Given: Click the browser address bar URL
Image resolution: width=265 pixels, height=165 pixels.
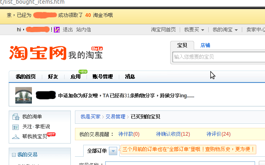Looking at the screenshot, I should [x=32, y=2].
